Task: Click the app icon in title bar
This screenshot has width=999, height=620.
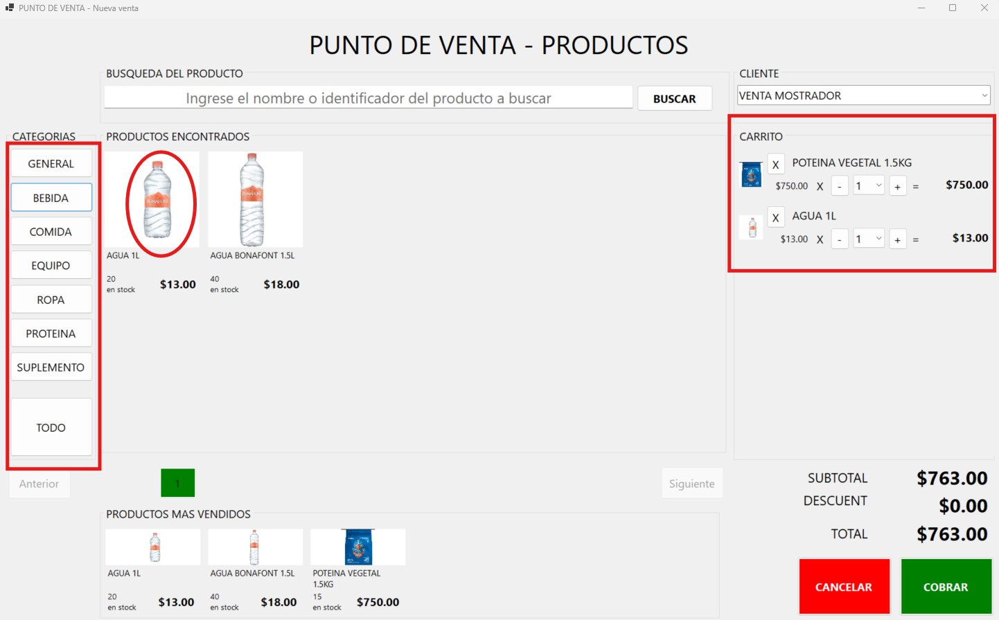Action: (10, 8)
